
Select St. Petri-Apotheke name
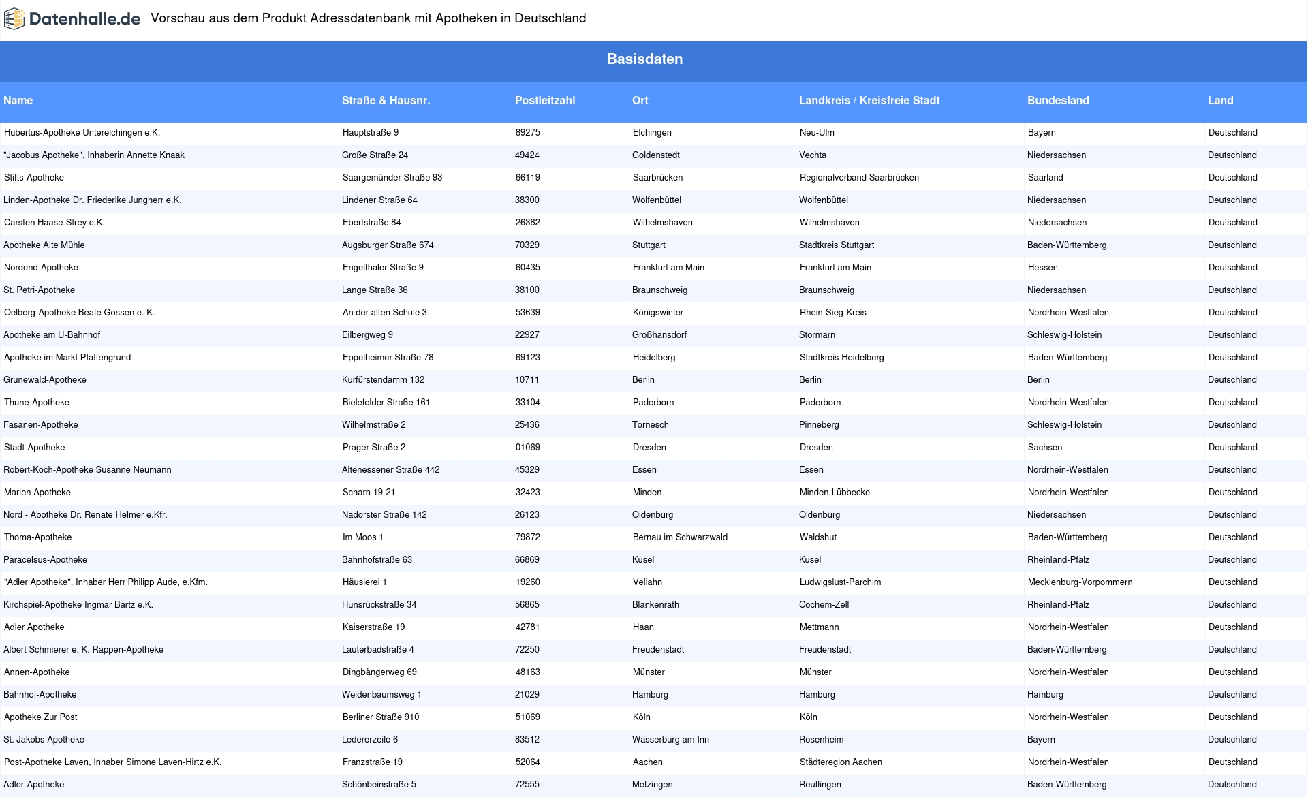[40, 290]
